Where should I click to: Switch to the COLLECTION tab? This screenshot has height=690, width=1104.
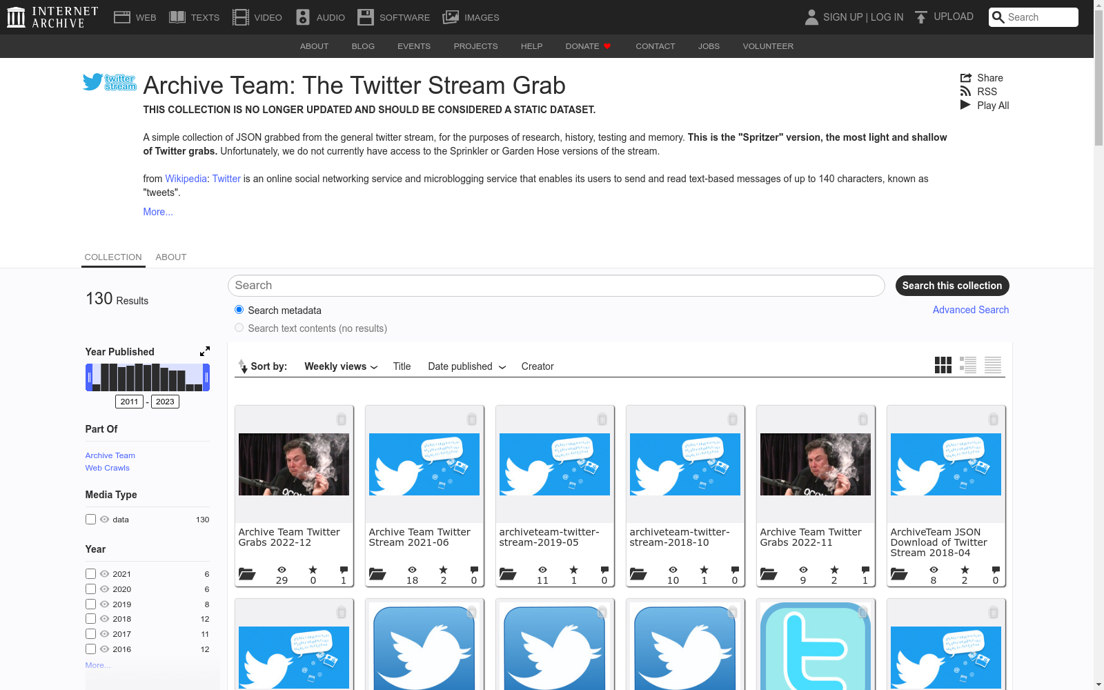[x=113, y=257]
